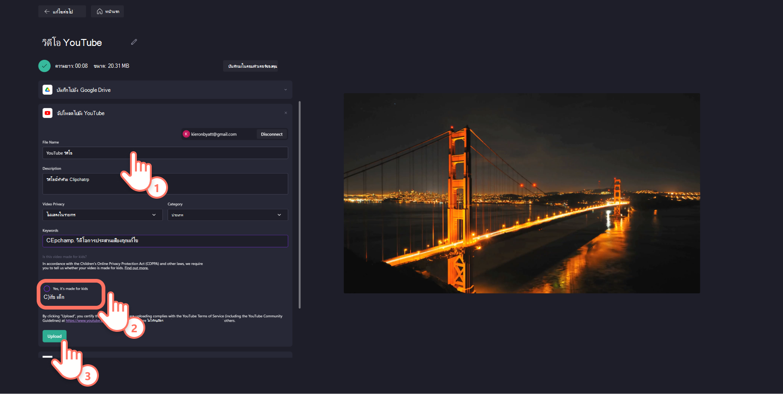Click the export panel vertical scrollbar
This screenshot has height=394, width=783.
pos(300,205)
